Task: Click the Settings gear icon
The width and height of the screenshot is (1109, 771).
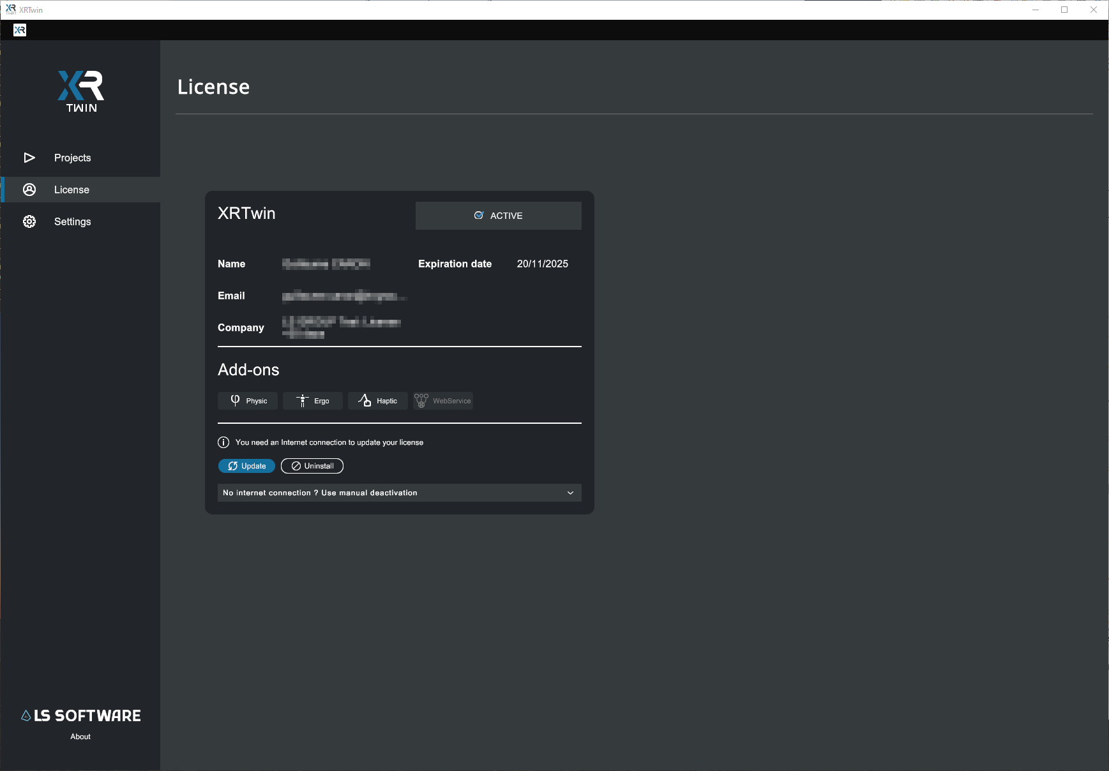Action: tap(29, 221)
